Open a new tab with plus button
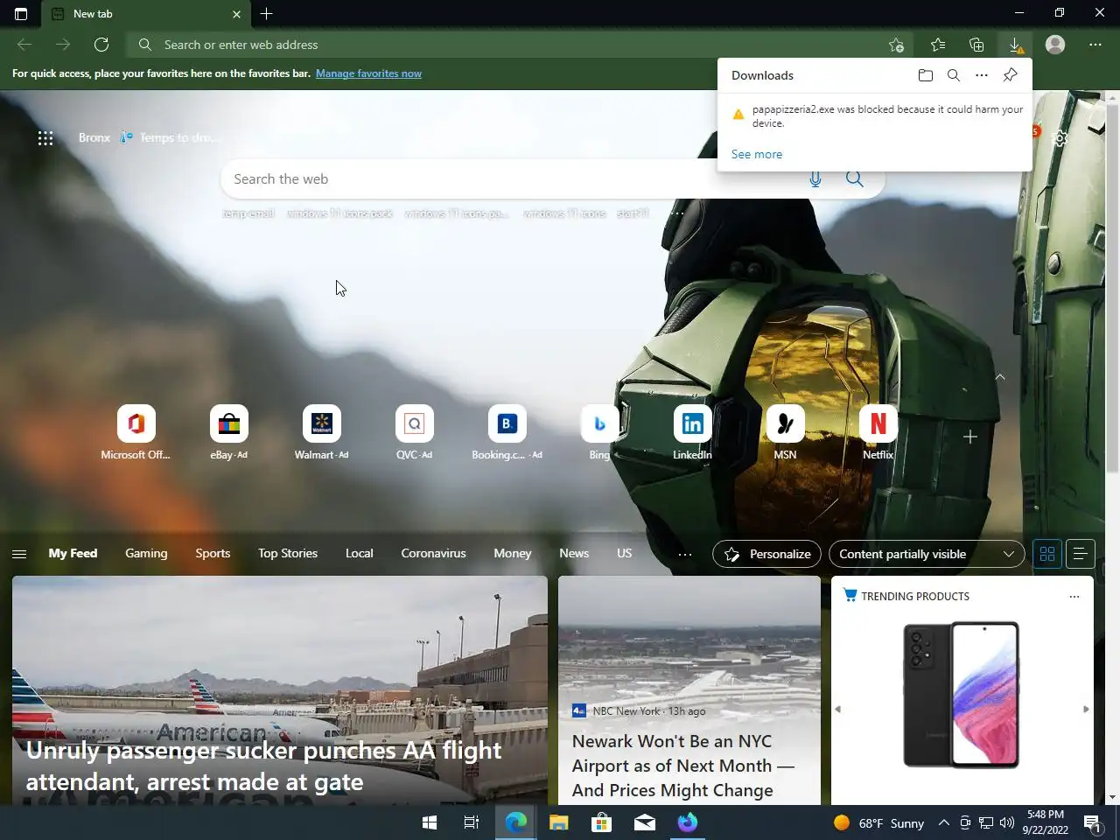The height and width of the screenshot is (840, 1120). pyautogui.click(x=267, y=14)
